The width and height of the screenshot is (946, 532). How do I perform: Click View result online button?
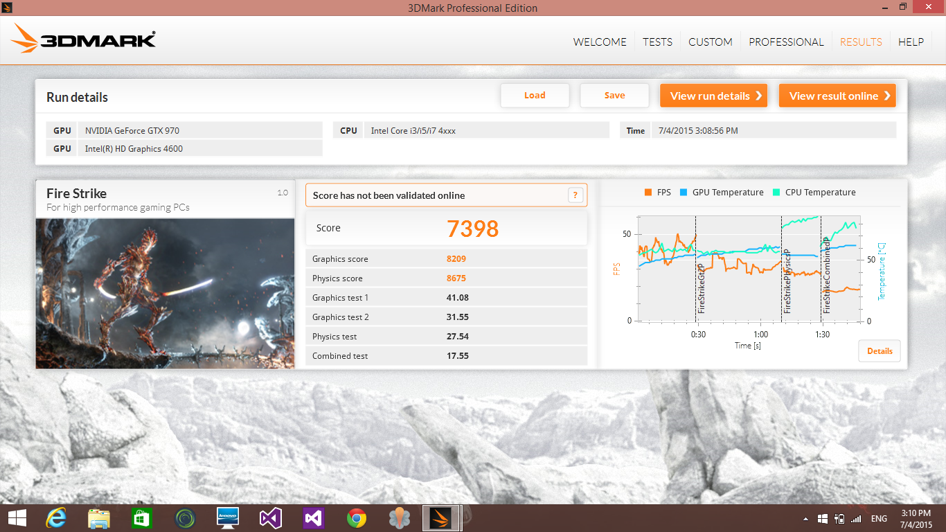tap(837, 96)
